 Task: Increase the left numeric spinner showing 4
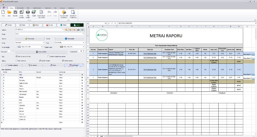13,50
